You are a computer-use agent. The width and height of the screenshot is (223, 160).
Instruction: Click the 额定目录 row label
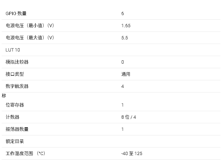coord(15,141)
